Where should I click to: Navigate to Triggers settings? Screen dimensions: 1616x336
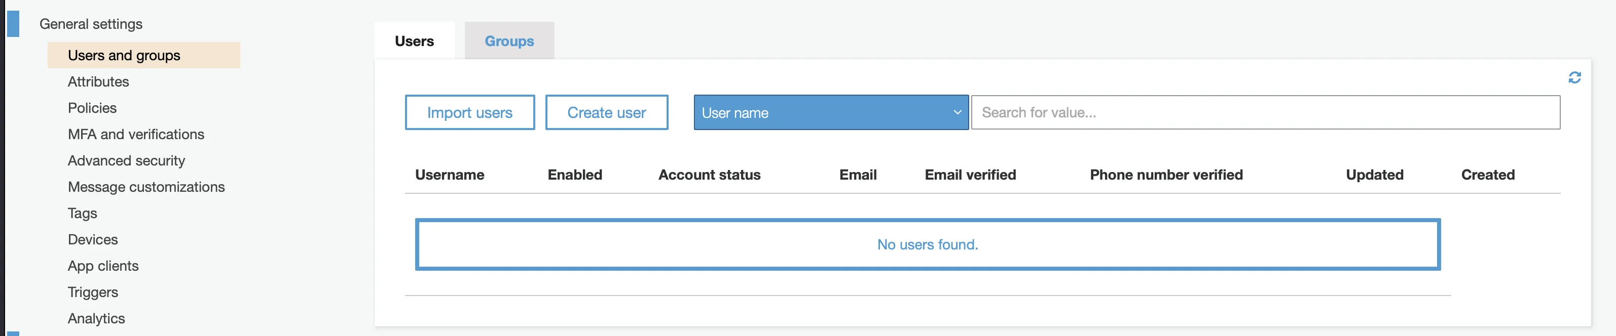(x=93, y=292)
